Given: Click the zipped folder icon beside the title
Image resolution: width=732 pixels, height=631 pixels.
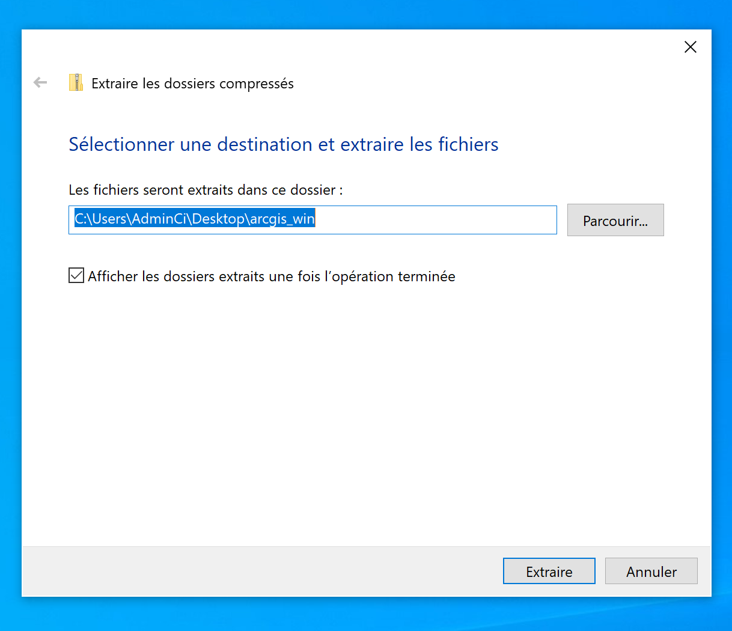Looking at the screenshot, I should (76, 82).
